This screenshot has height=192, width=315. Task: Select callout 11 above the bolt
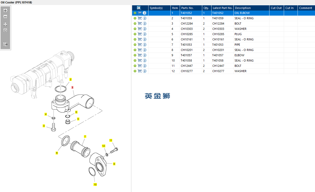point(111,140)
